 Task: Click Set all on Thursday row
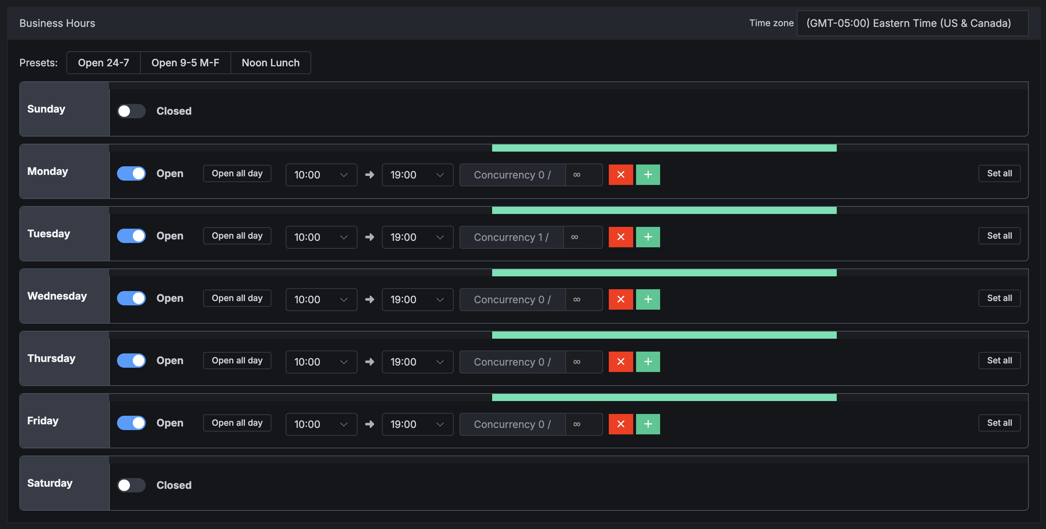coord(999,361)
